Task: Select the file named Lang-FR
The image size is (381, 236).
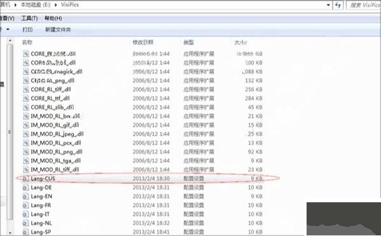Action: pyautogui.click(x=41, y=205)
